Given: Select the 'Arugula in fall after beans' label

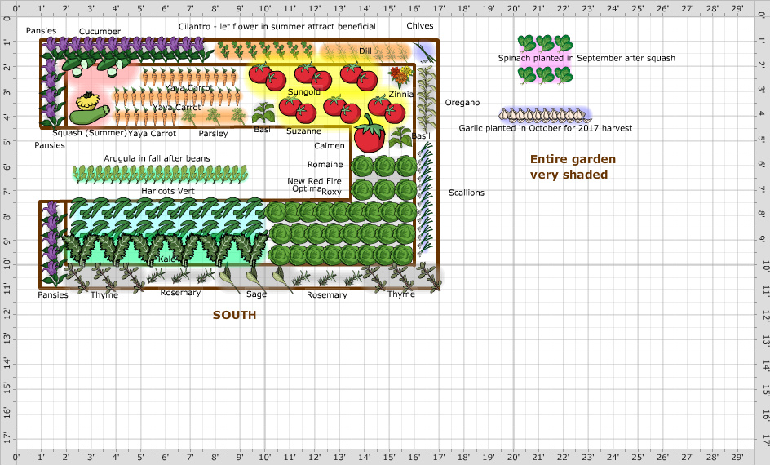Looking at the screenshot, I should (x=157, y=158).
